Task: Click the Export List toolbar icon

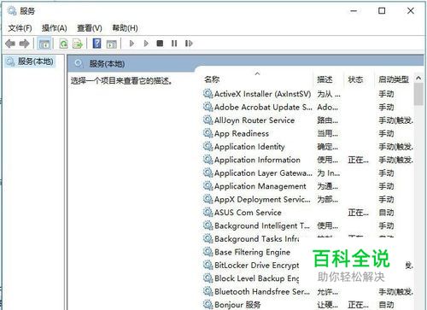Action: coord(78,44)
